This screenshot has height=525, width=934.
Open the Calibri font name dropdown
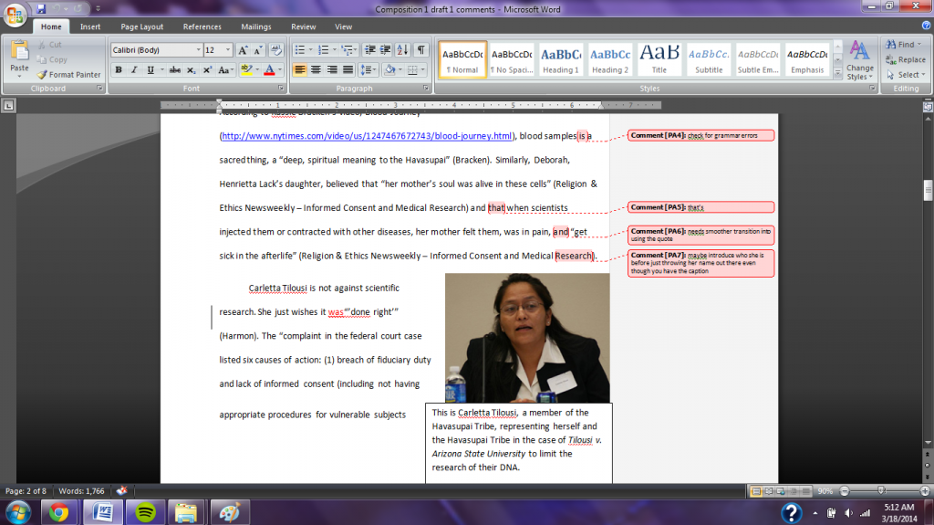point(198,50)
